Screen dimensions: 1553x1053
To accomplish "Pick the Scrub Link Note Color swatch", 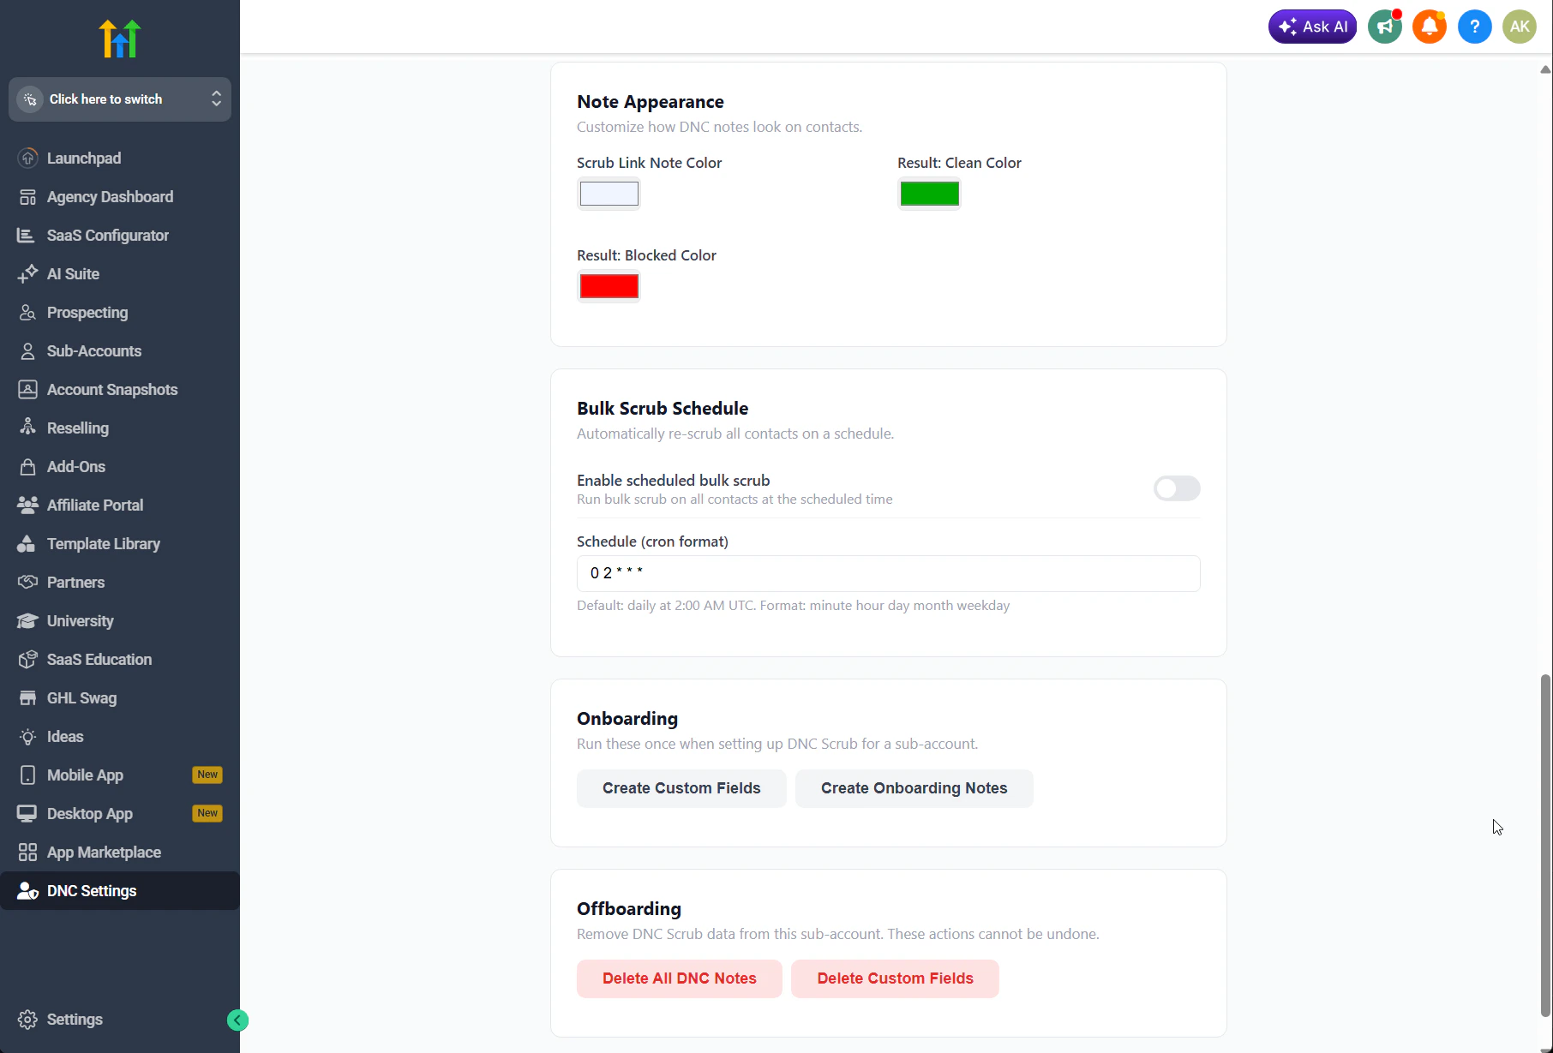I will [609, 194].
